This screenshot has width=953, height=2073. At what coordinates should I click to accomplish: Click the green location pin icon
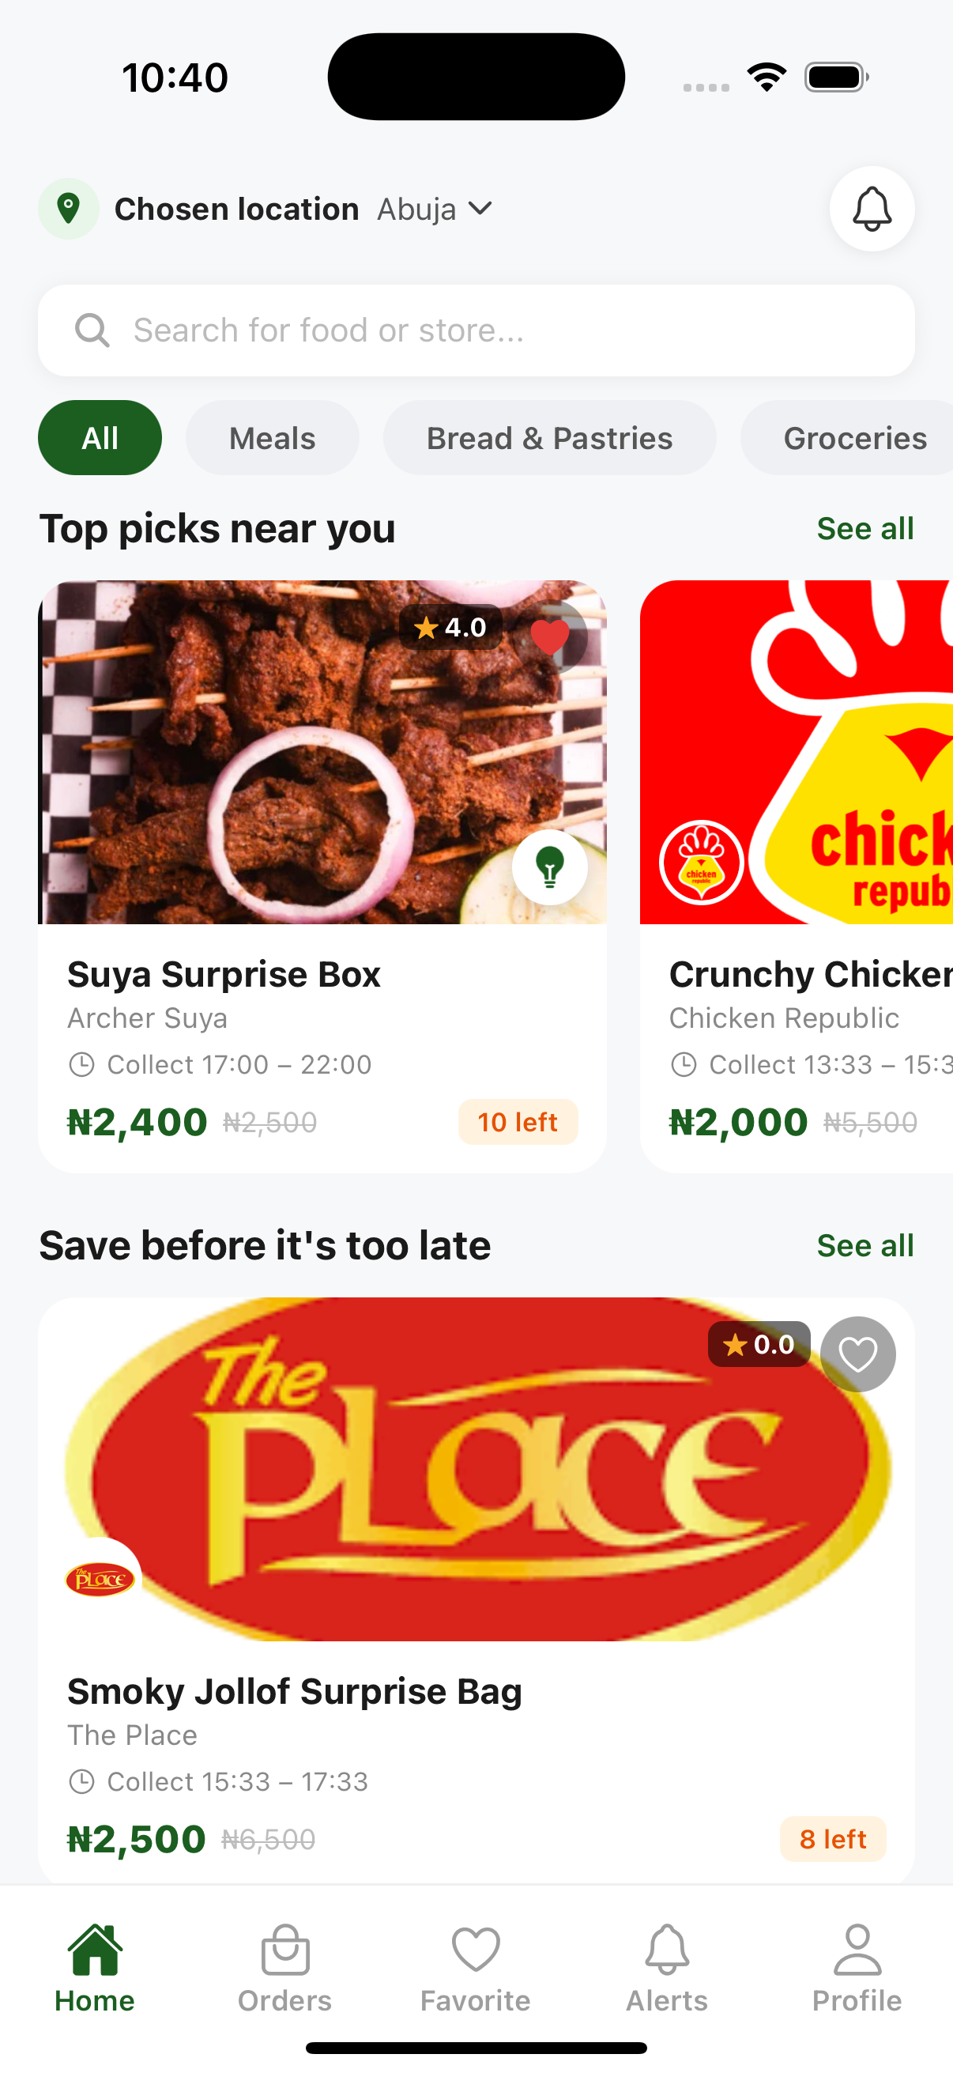point(70,209)
